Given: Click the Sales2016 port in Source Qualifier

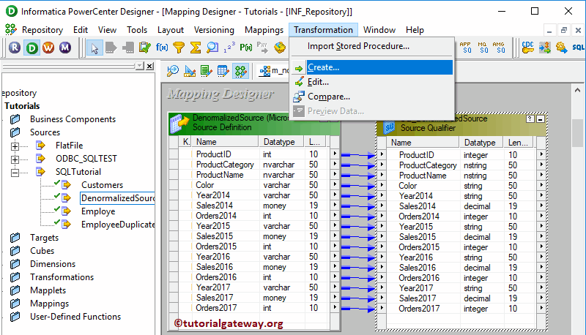Looking at the screenshot, I should click(x=417, y=268).
